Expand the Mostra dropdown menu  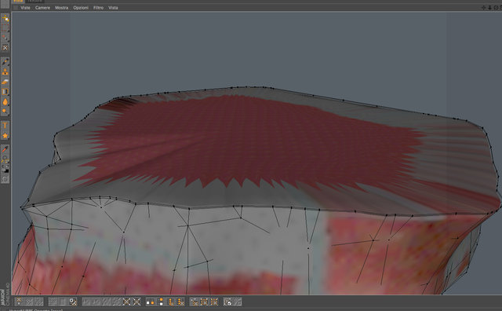point(61,8)
